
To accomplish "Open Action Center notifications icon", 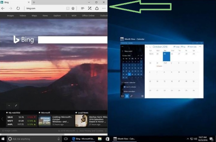I will (x=211, y=139).
